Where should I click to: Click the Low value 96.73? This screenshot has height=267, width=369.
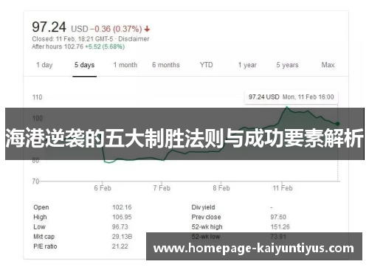coord(120,226)
